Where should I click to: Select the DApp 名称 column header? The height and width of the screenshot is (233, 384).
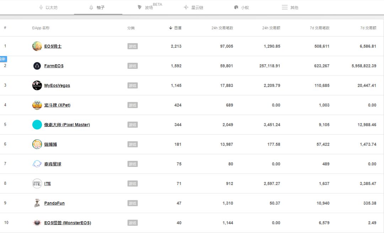tap(41, 28)
